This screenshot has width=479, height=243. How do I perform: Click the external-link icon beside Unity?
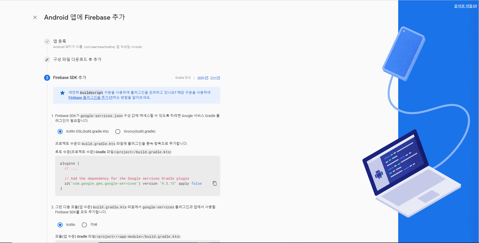(207, 78)
